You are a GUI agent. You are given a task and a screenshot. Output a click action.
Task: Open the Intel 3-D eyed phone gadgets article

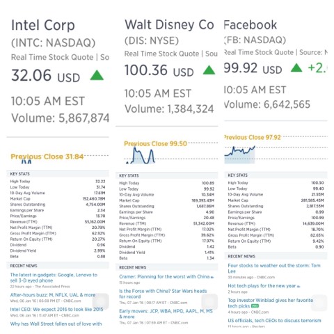coord(54,278)
